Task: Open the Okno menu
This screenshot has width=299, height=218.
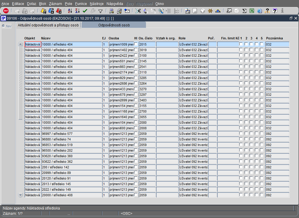Action: click(x=159, y=4)
